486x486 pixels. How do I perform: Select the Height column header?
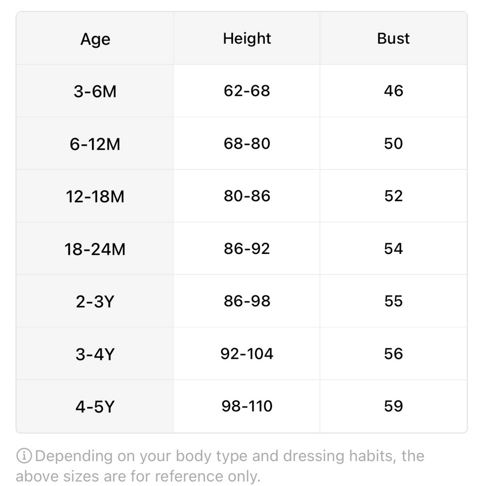coord(247,38)
